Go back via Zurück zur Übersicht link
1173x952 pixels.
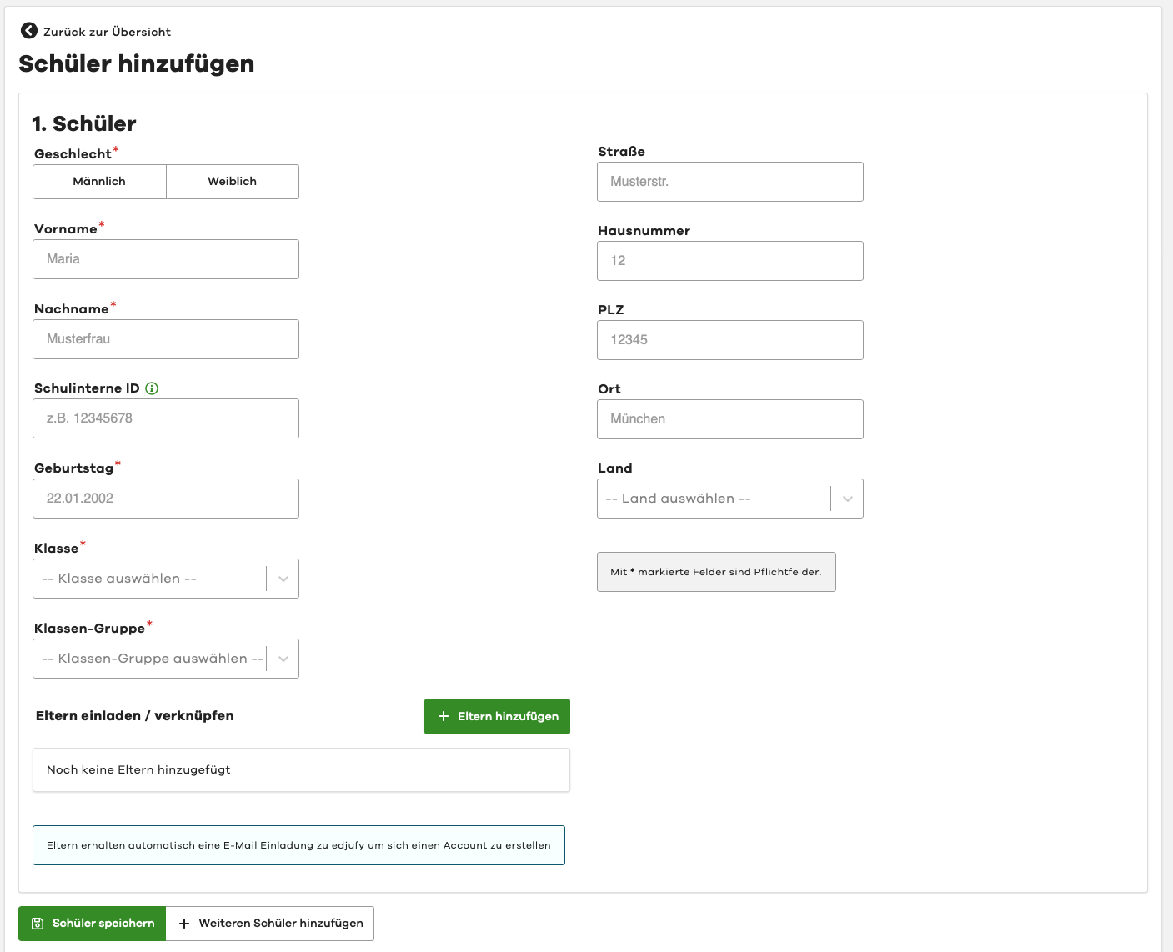click(x=107, y=32)
